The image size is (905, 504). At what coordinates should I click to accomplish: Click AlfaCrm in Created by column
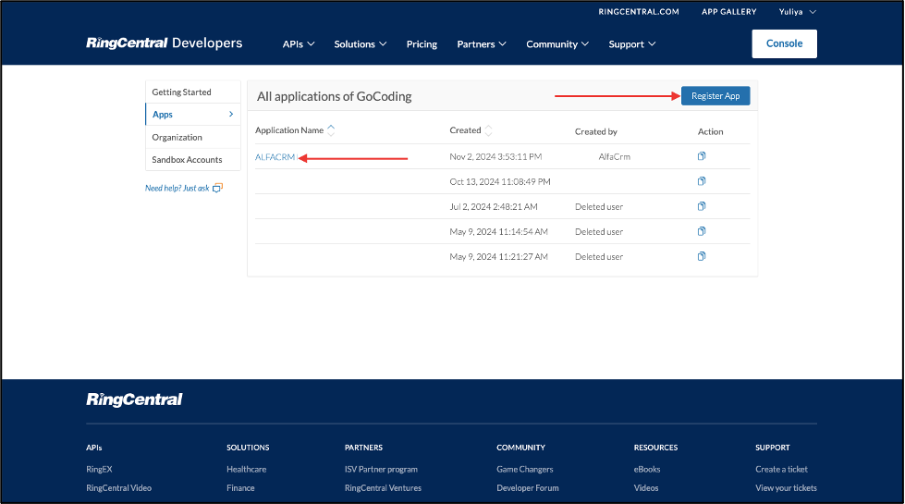[614, 157]
